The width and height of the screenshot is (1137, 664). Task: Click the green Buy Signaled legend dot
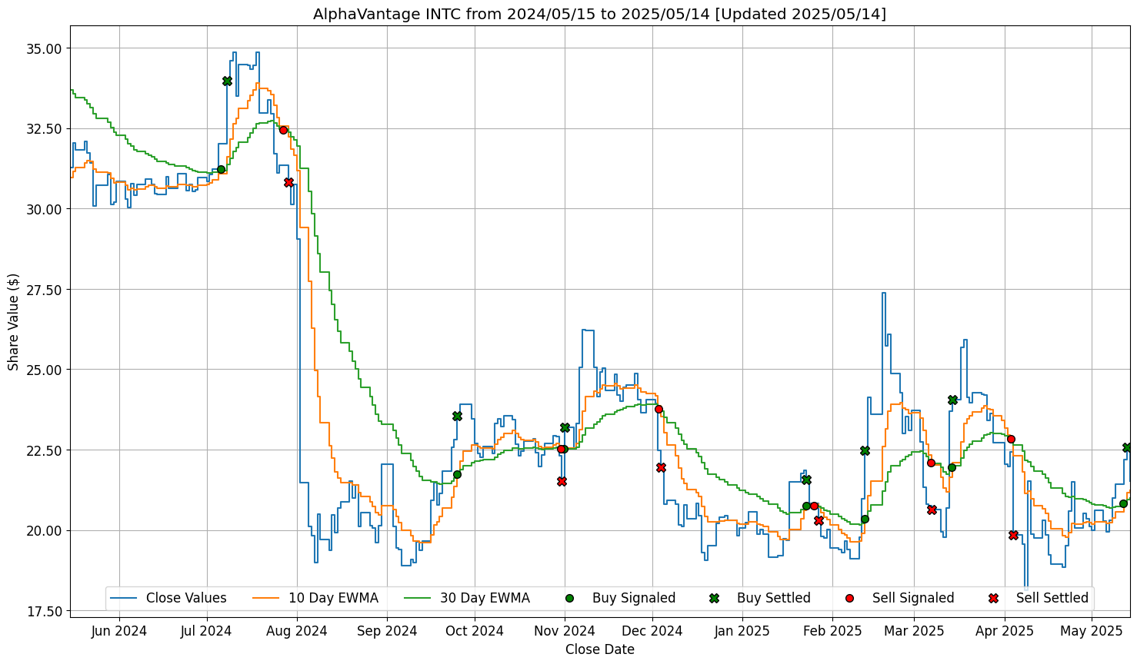569,598
